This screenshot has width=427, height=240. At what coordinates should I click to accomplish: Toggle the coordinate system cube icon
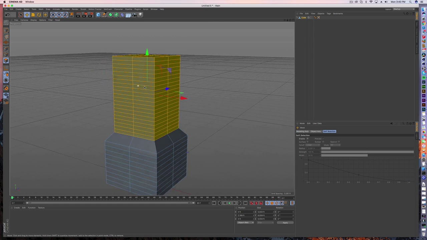tap(71, 15)
